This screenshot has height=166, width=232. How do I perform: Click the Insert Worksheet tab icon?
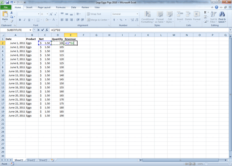(x=53, y=160)
